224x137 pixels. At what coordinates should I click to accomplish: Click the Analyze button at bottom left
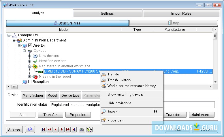click(x=14, y=130)
